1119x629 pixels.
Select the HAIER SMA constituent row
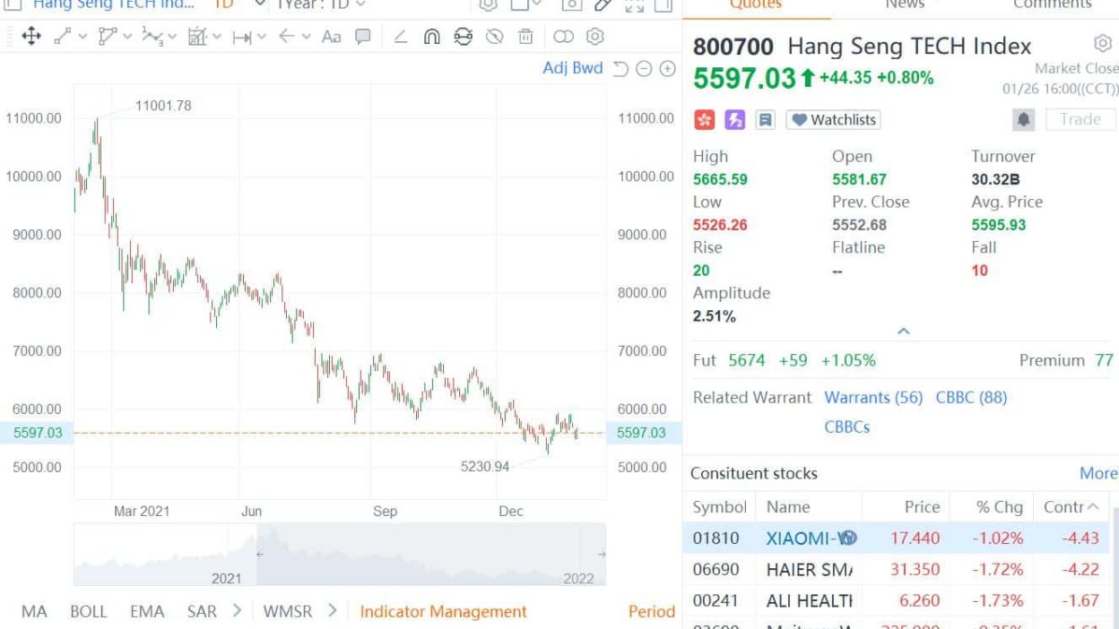pyautogui.click(x=897, y=570)
